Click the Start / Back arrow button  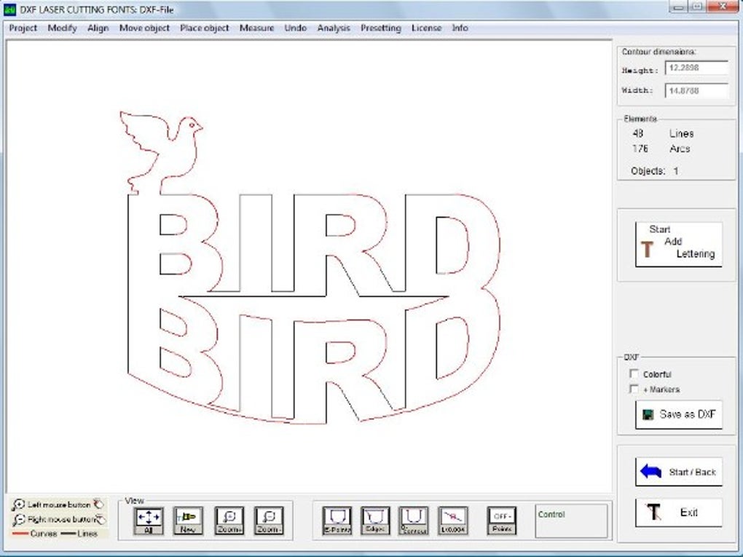pos(679,472)
